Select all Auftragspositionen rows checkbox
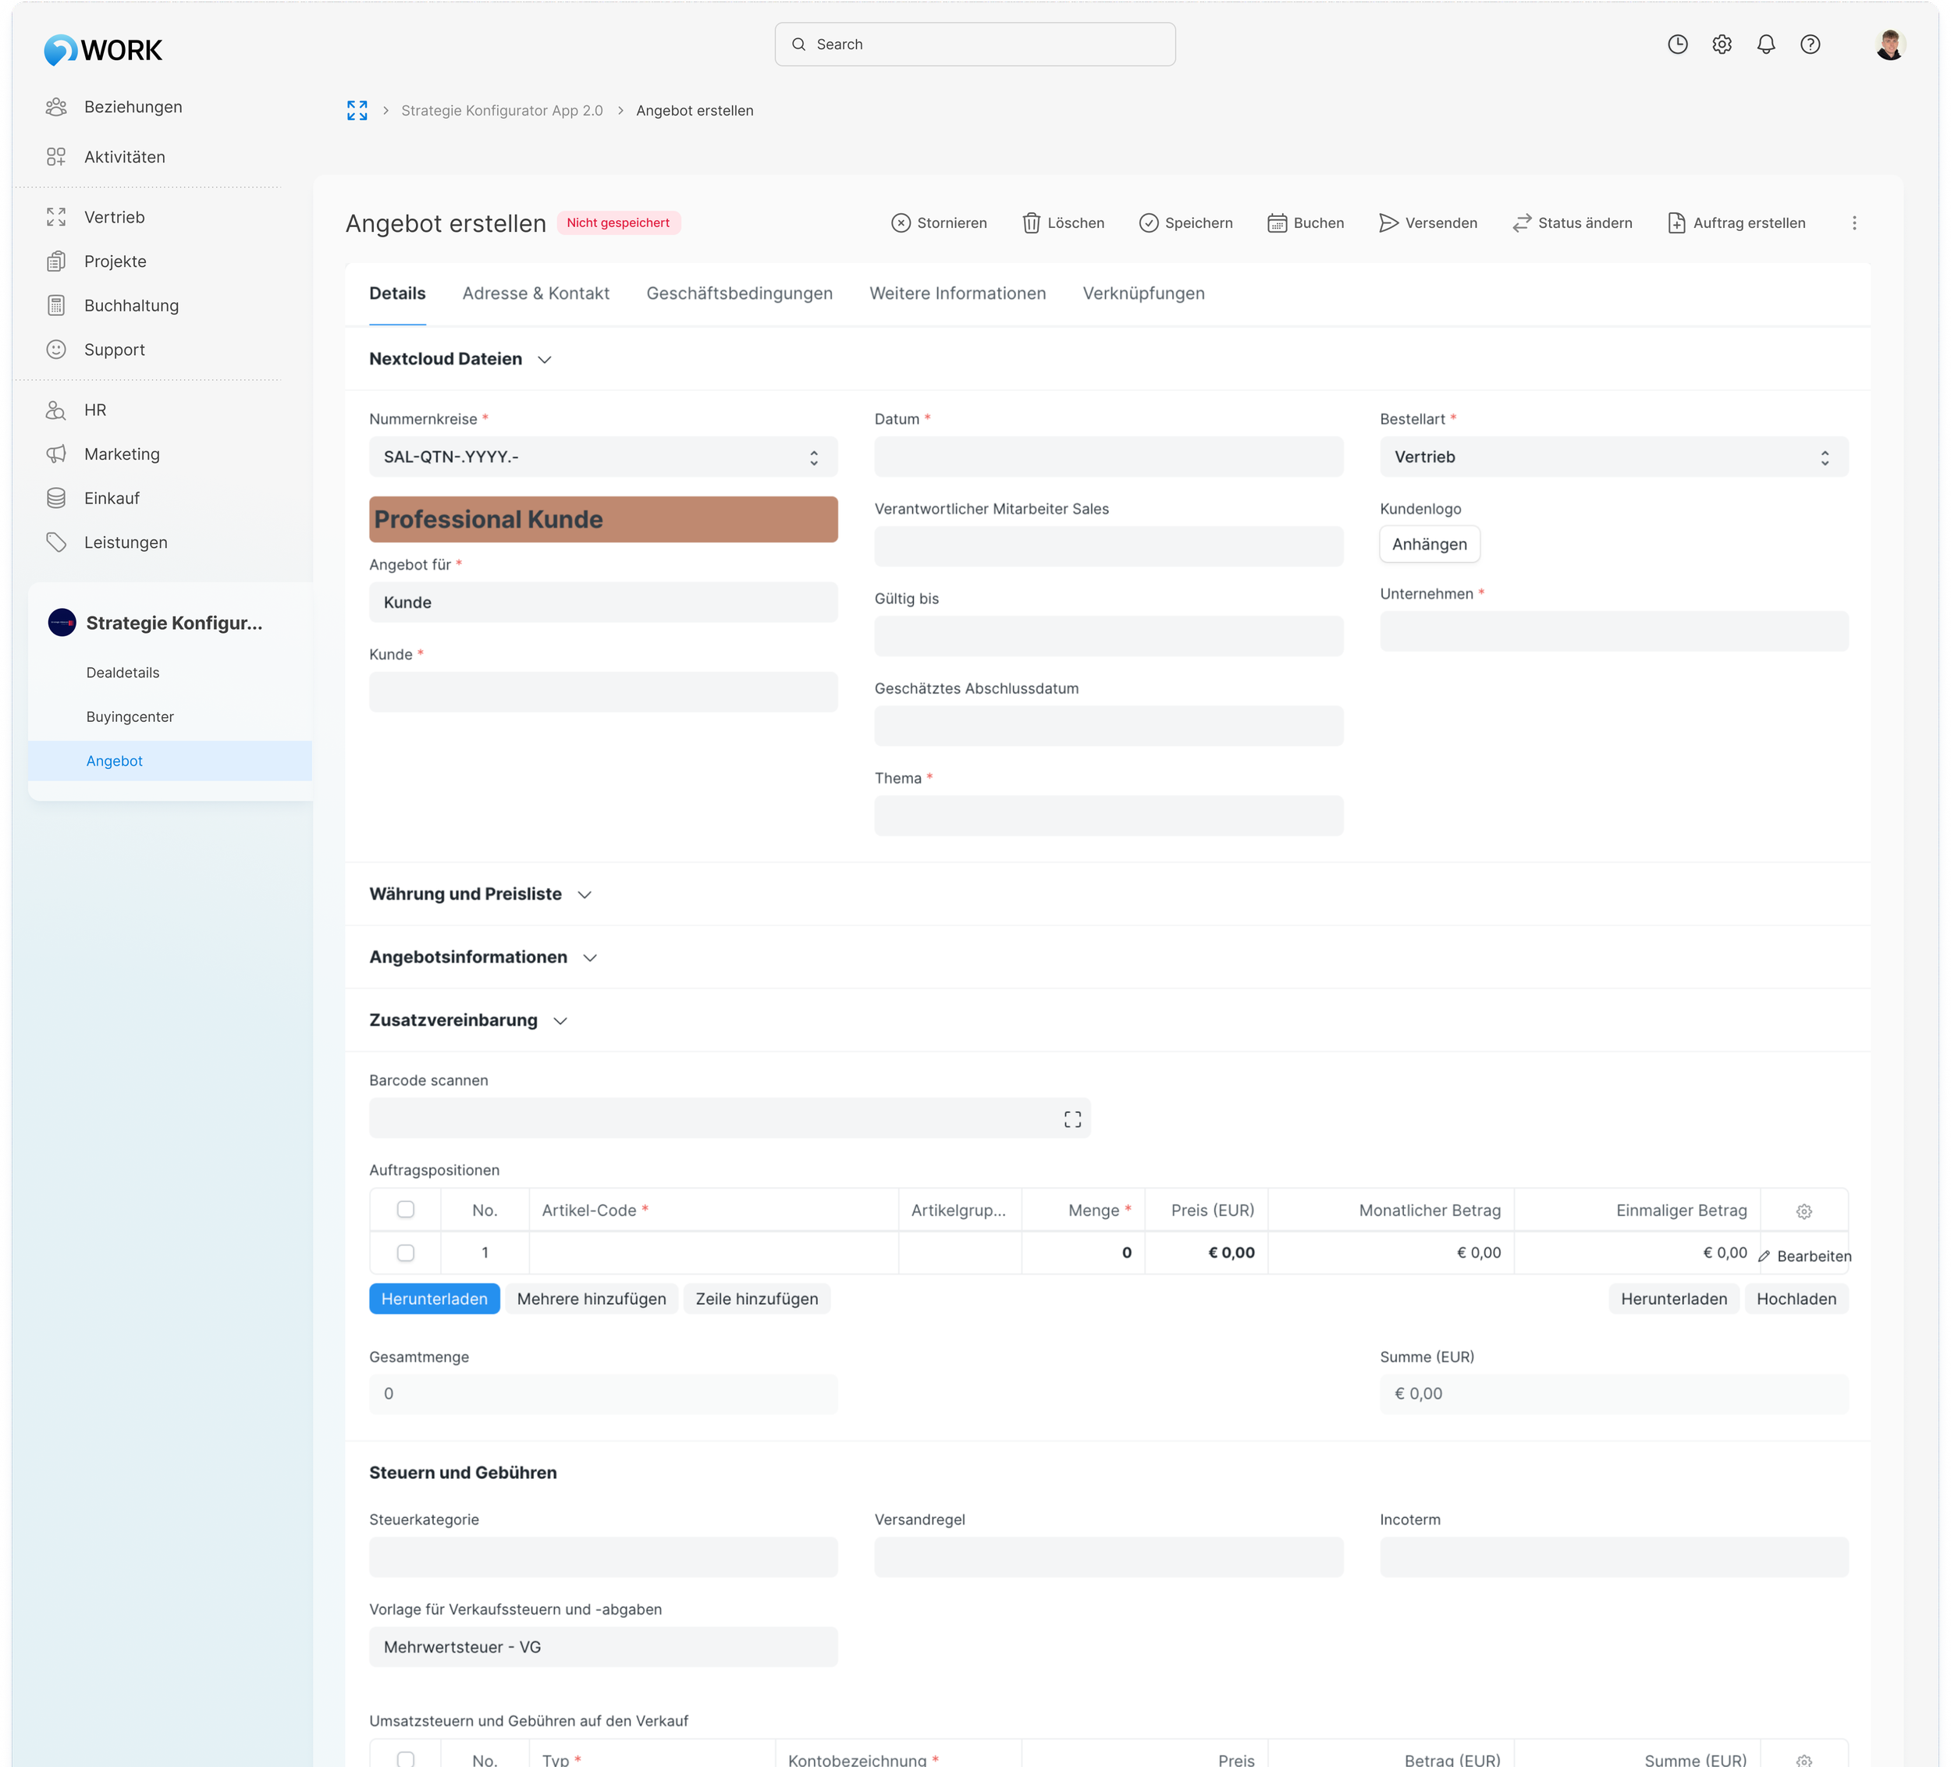 coord(406,1210)
